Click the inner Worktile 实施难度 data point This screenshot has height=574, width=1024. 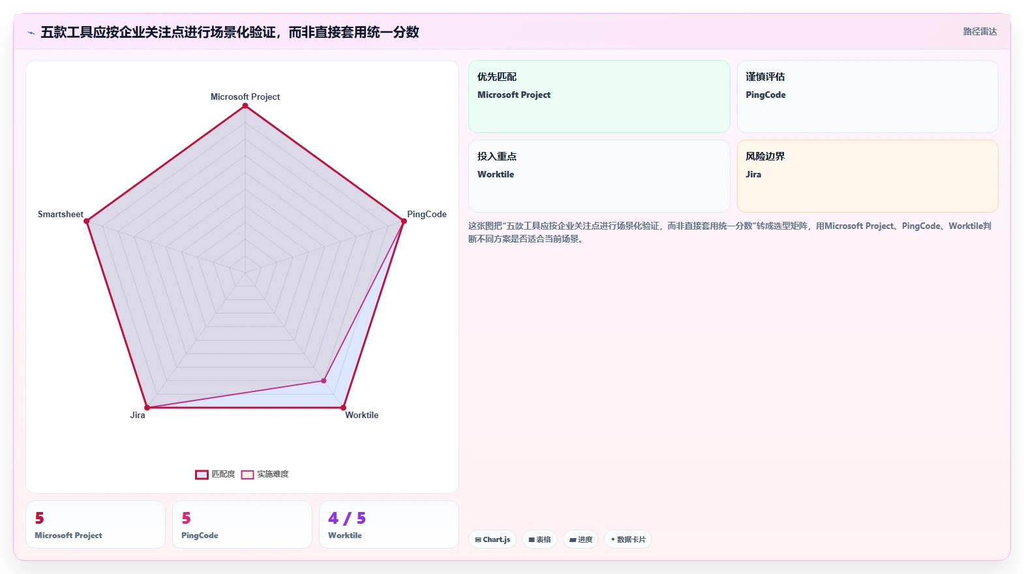click(x=324, y=380)
